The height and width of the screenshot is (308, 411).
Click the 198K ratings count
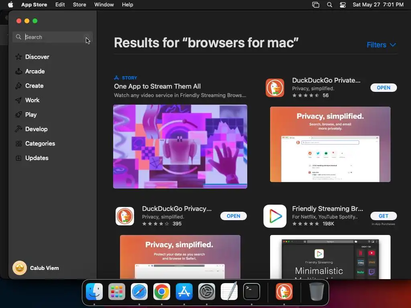click(x=328, y=224)
